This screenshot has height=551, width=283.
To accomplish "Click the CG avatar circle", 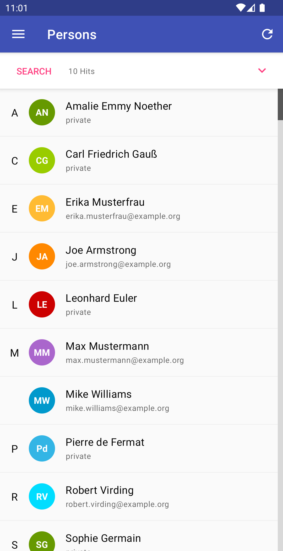I will point(42,160).
